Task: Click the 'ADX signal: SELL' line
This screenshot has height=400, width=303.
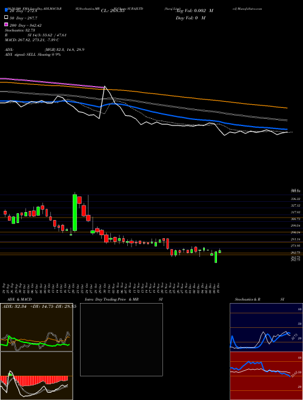Action: (x=33, y=55)
